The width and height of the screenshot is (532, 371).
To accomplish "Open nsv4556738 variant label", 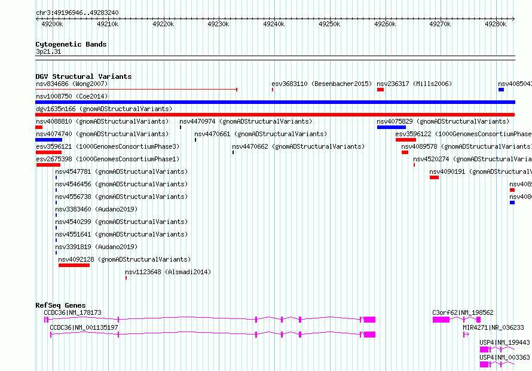I will [x=121, y=197].
